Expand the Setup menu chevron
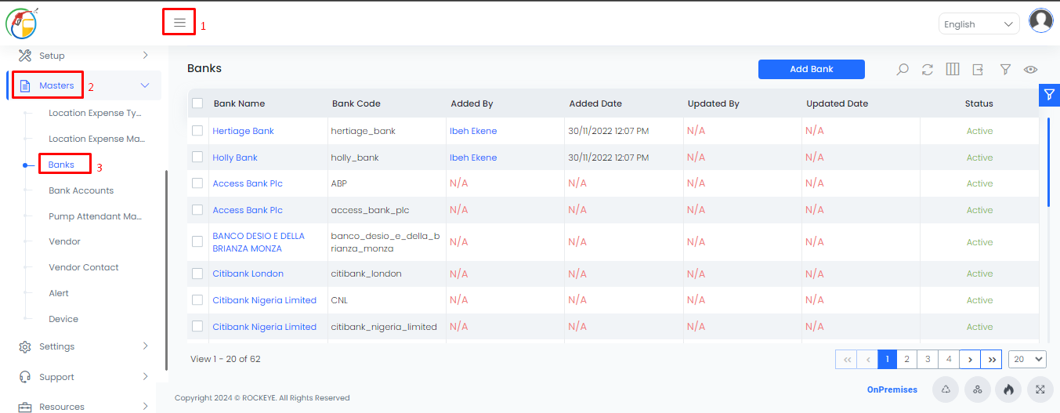The width and height of the screenshot is (1060, 413). (145, 55)
